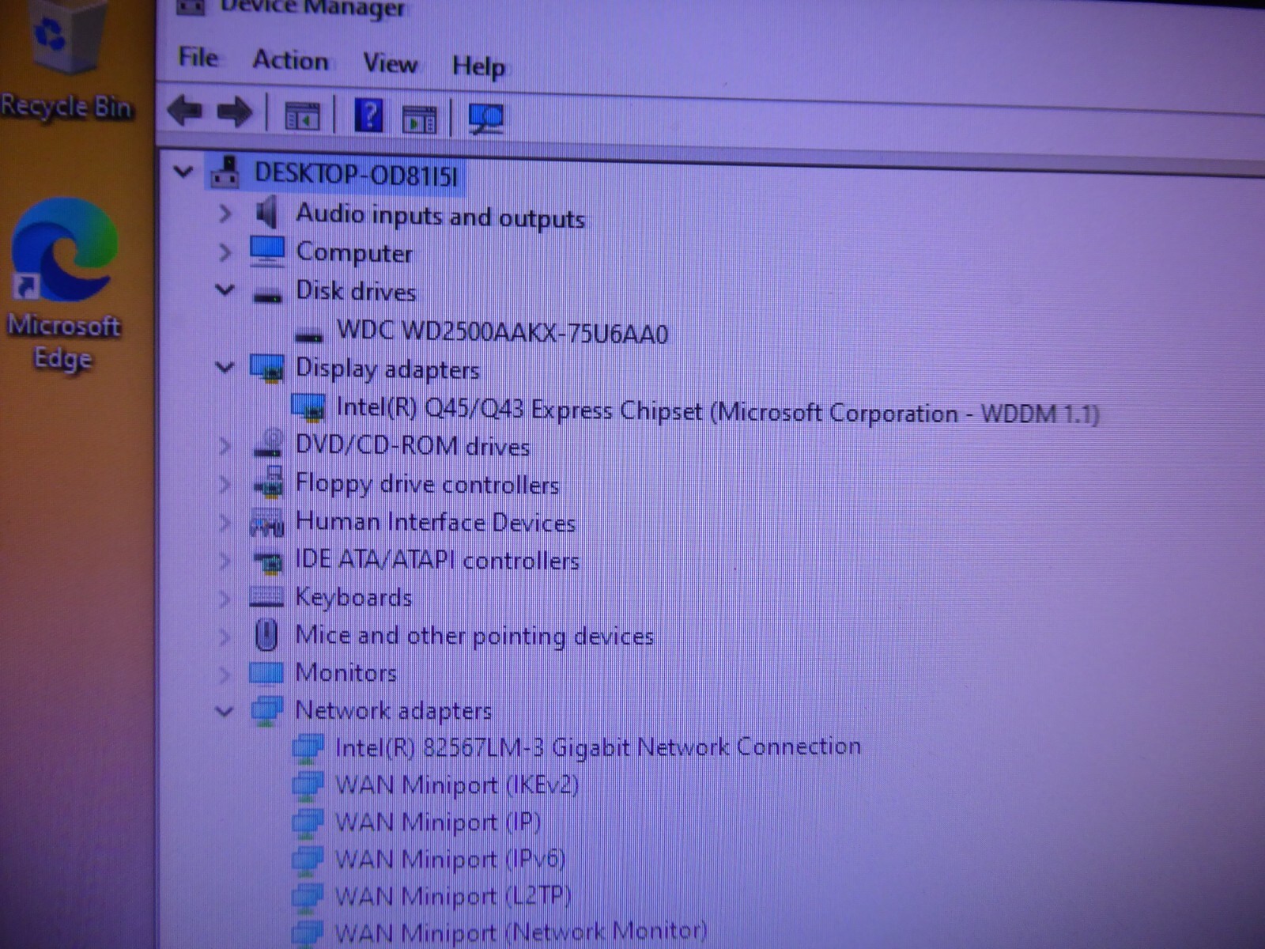Select the Network adapters label text
This screenshot has height=949, width=1265.
coord(393,710)
